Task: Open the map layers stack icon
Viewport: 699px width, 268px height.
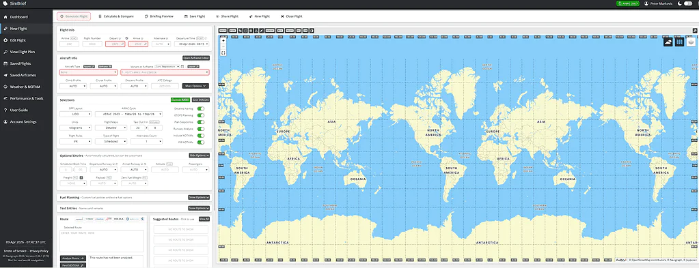Action: pyautogui.click(x=691, y=42)
